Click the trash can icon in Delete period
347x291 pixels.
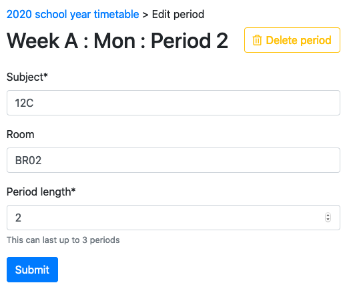coord(257,40)
